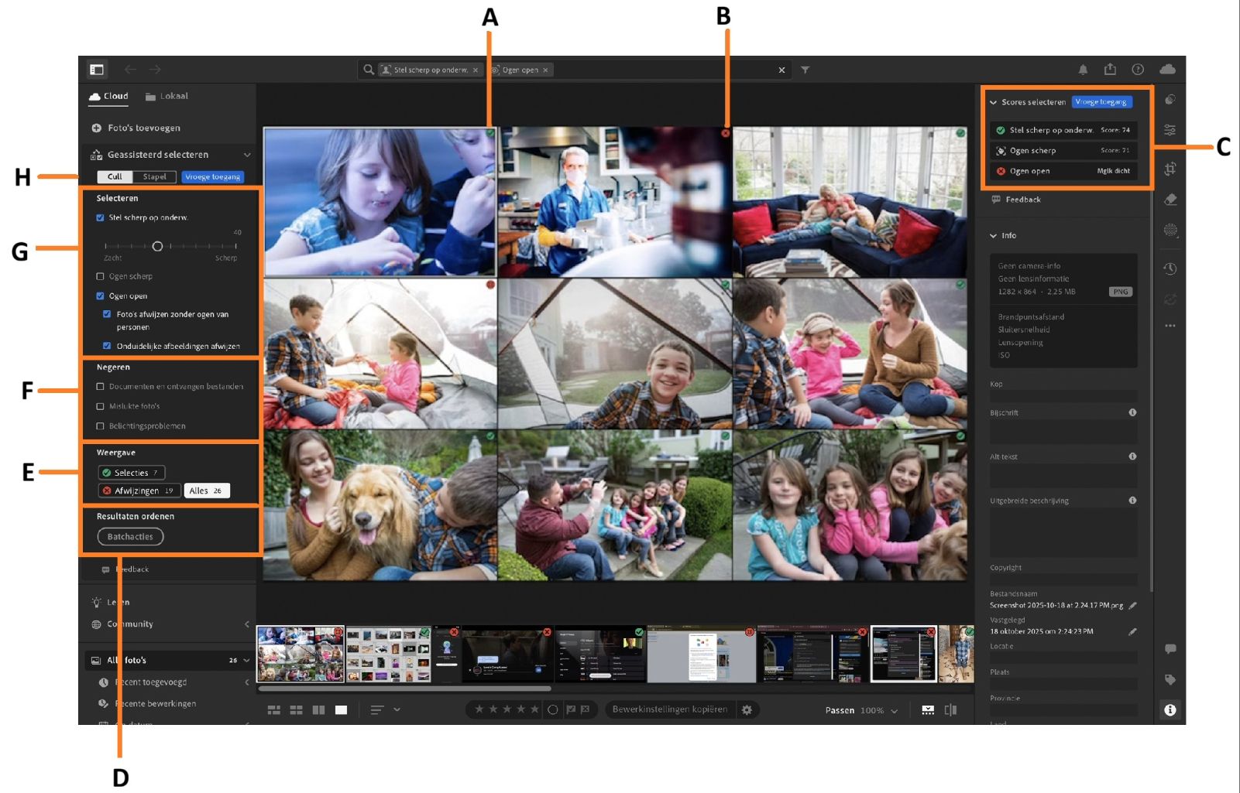This screenshot has height=793, width=1240.
Task: Uncheck the Ogen open option
Action: [101, 296]
